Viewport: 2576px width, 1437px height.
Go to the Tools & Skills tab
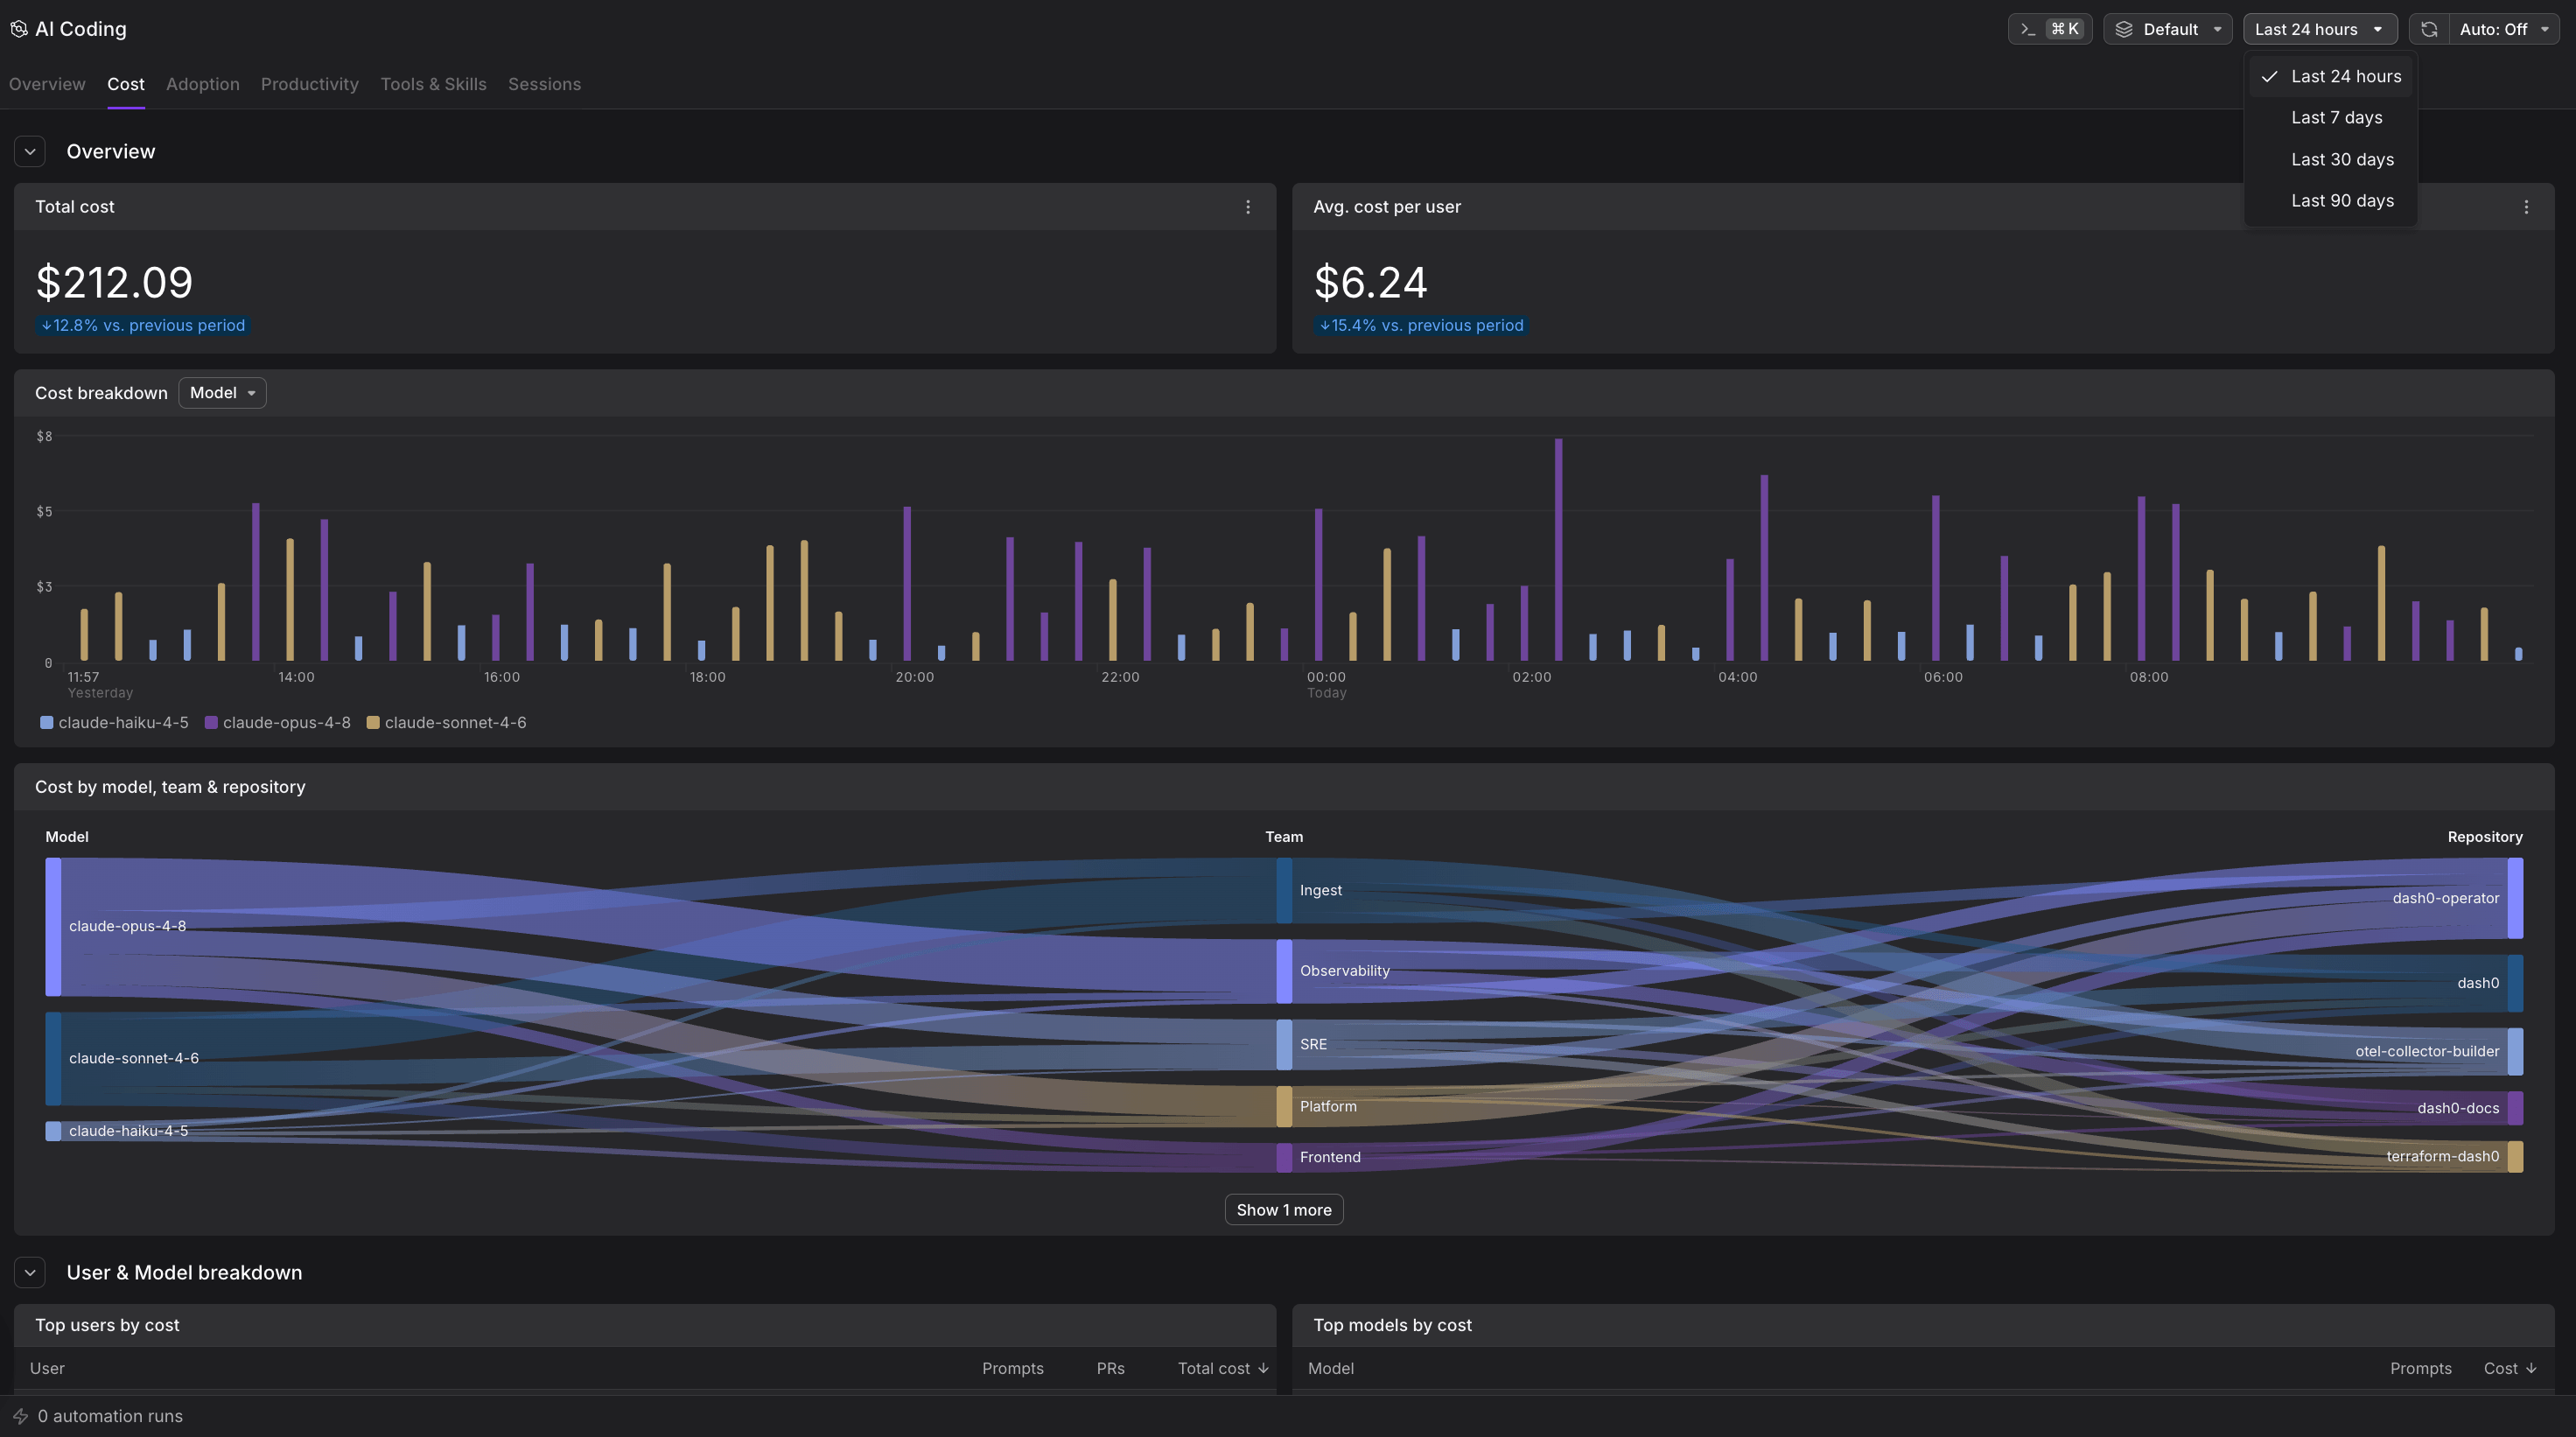(433, 84)
